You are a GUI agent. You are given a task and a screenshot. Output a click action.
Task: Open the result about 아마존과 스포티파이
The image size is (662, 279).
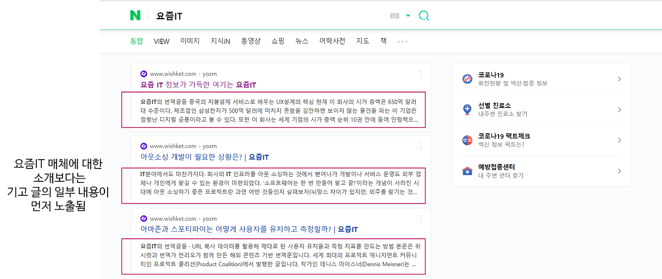pos(249,229)
